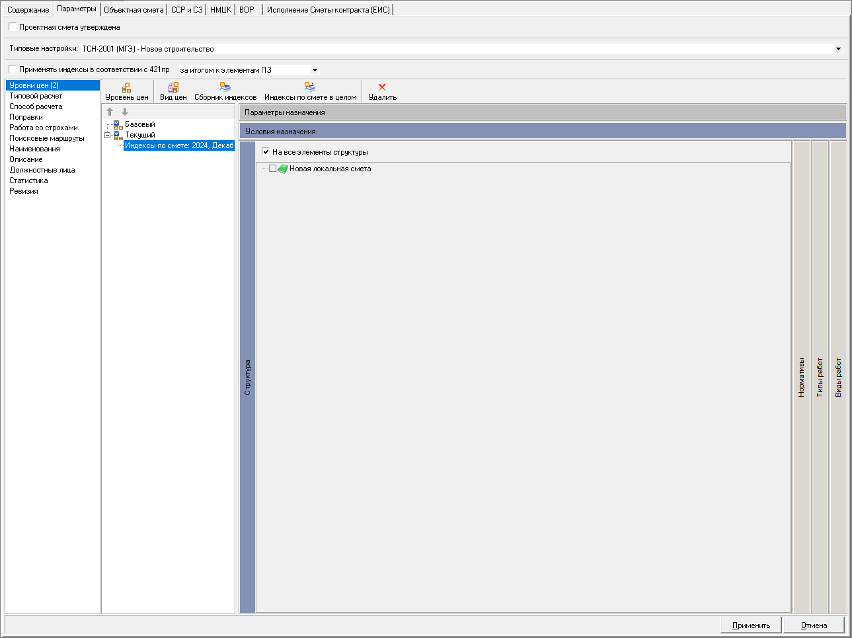Click the Применить button

pos(751,625)
